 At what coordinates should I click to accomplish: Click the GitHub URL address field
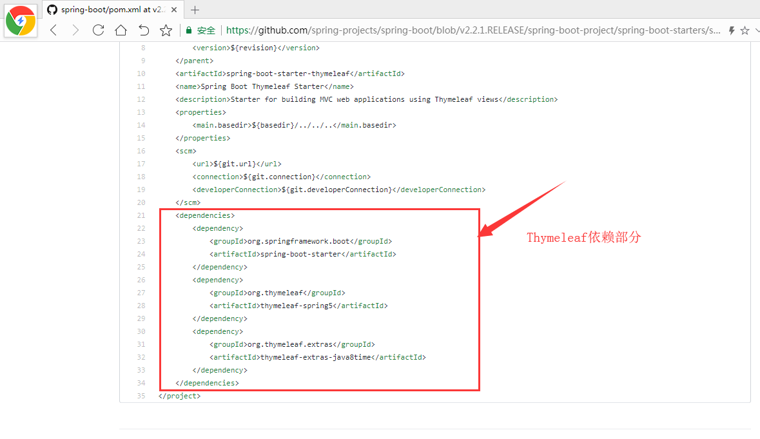tap(473, 30)
